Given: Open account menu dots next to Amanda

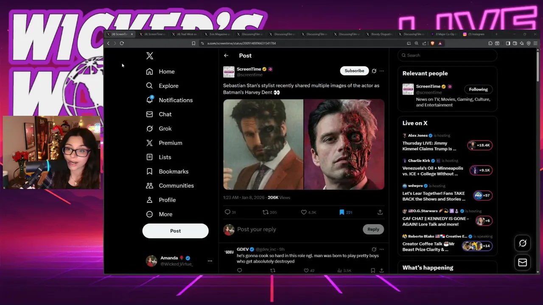Looking at the screenshot, I should (x=210, y=261).
